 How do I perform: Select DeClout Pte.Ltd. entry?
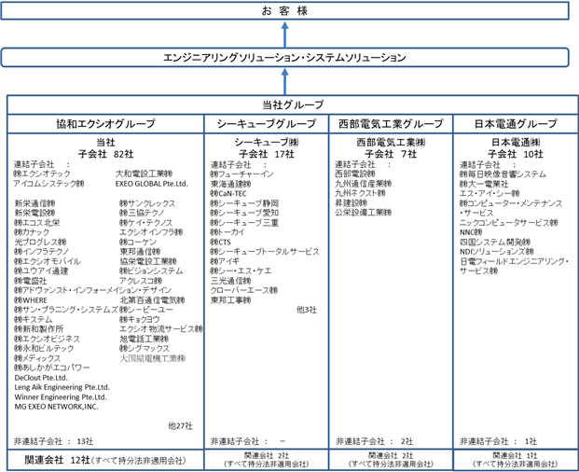pyautogui.click(x=41, y=378)
